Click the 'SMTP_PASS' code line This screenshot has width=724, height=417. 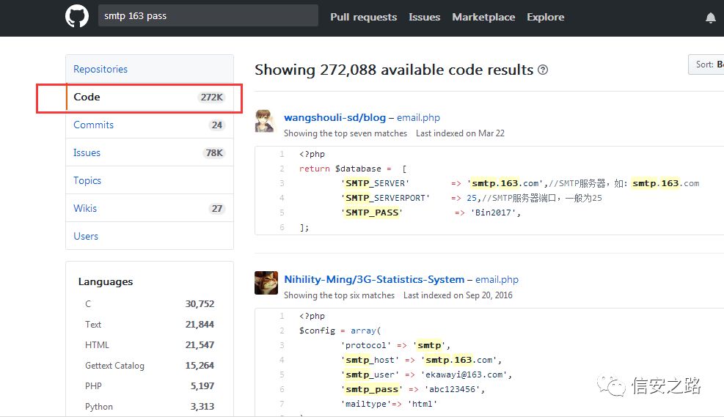pyautogui.click(x=432, y=213)
